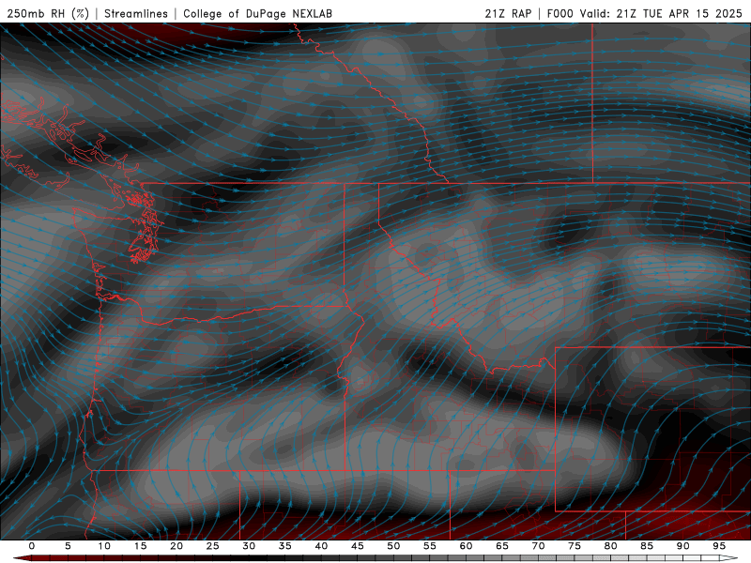Click the 70 value on color scale
Screen dimensions: 751x563
[538, 546]
